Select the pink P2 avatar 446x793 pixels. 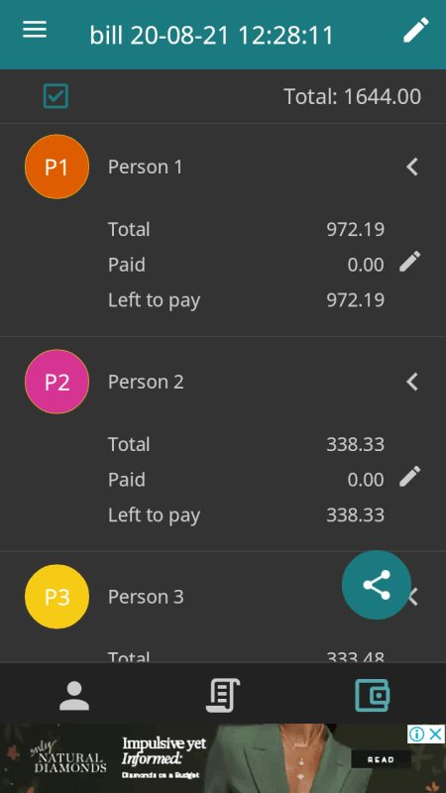coord(57,382)
